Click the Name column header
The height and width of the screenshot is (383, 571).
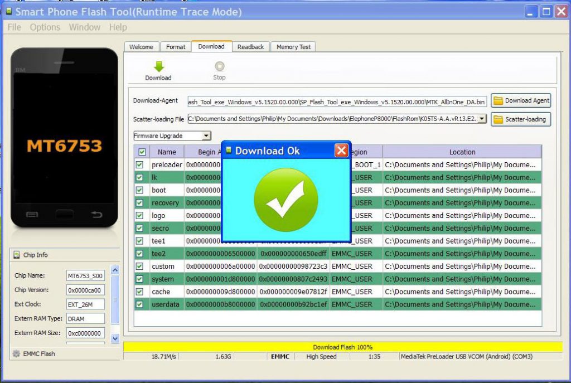tap(167, 152)
